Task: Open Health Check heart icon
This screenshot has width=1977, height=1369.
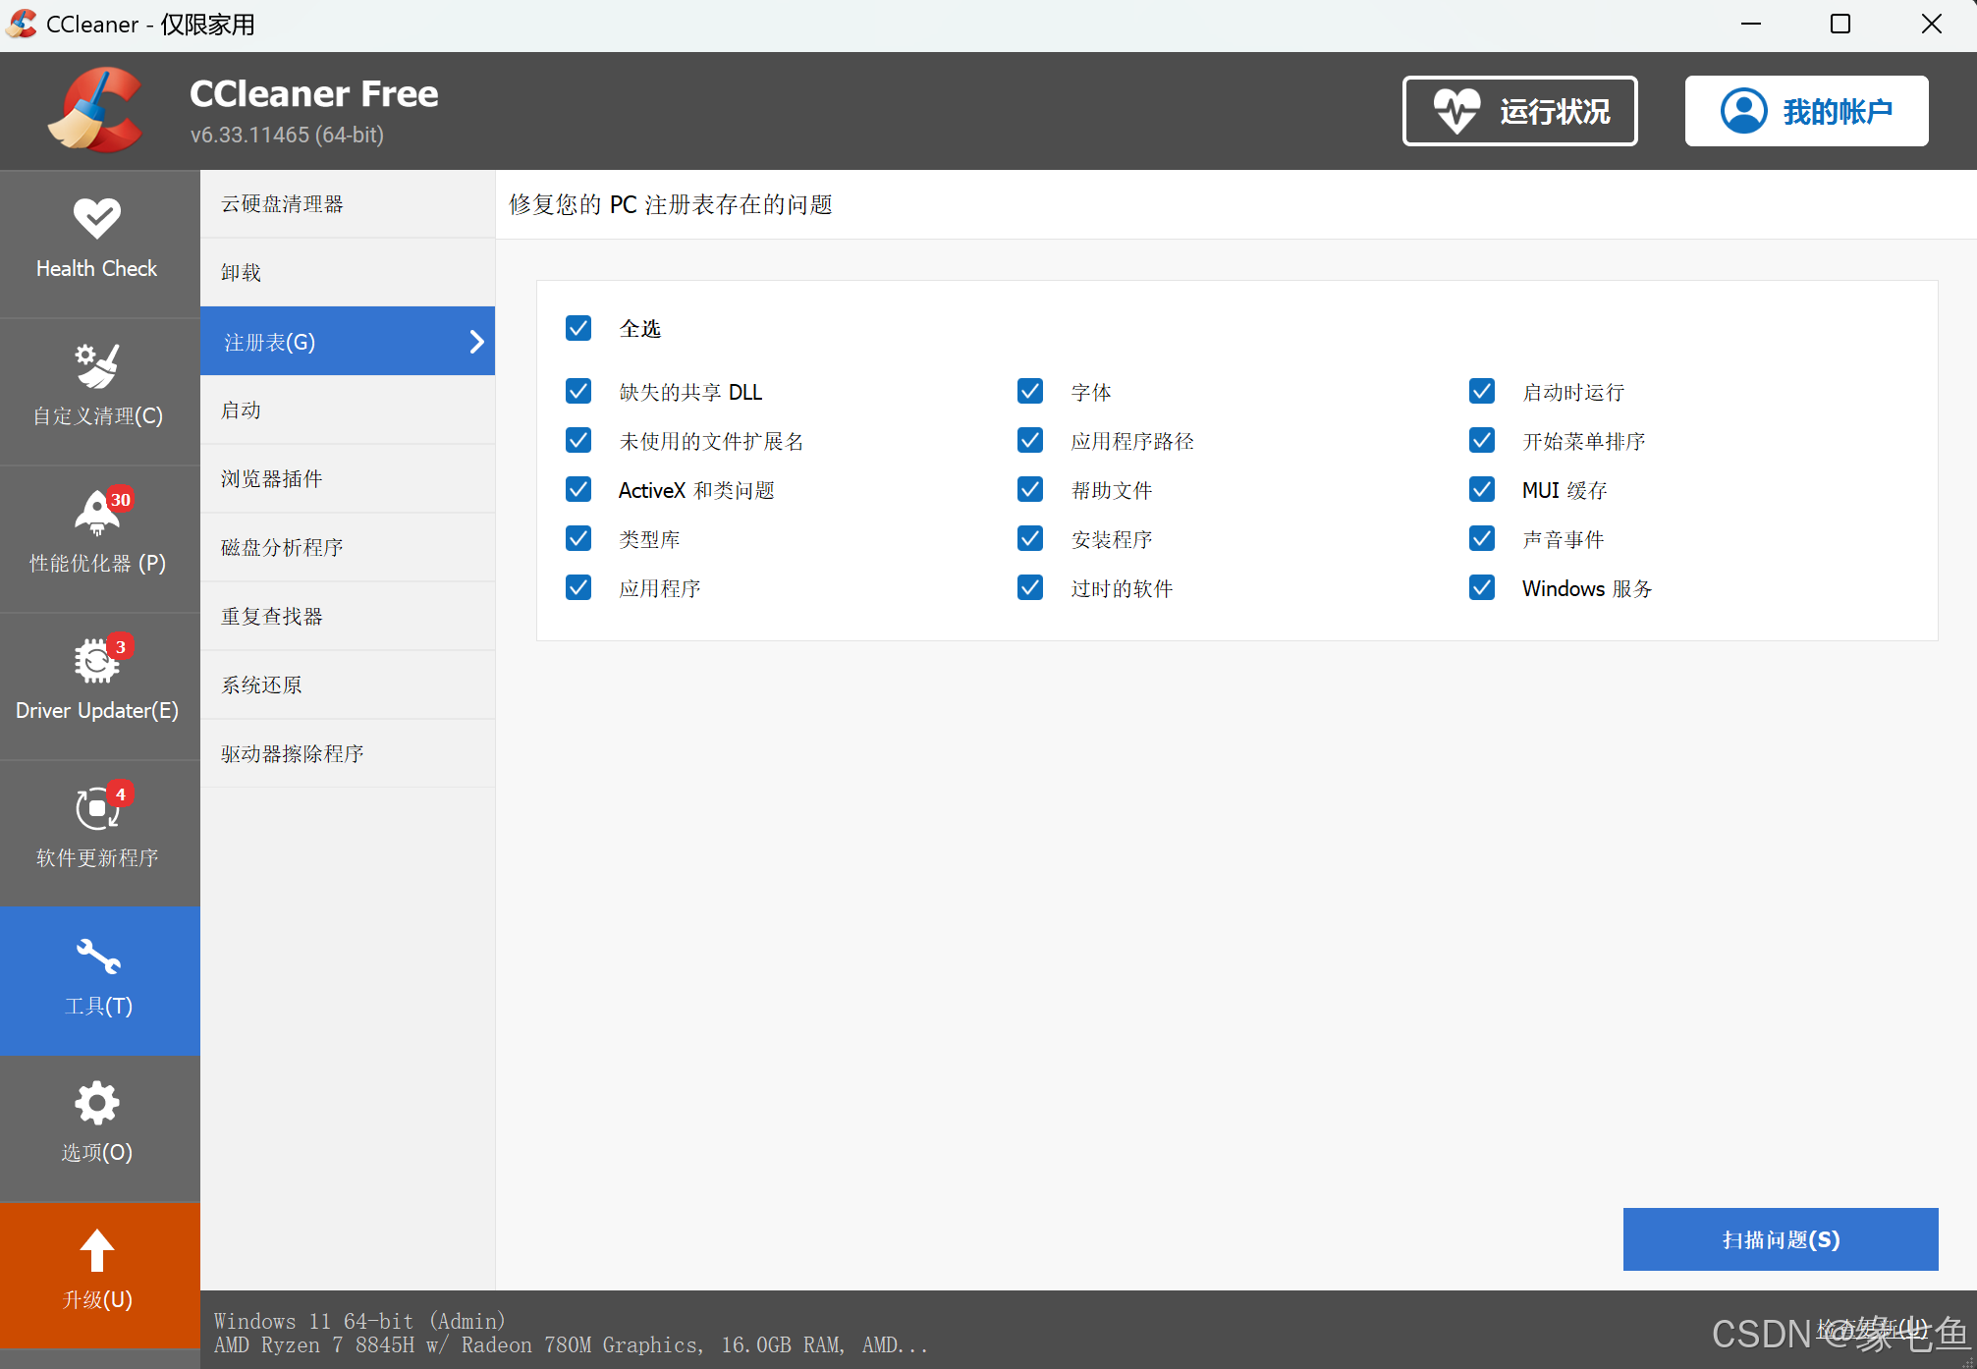Action: point(96,218)
